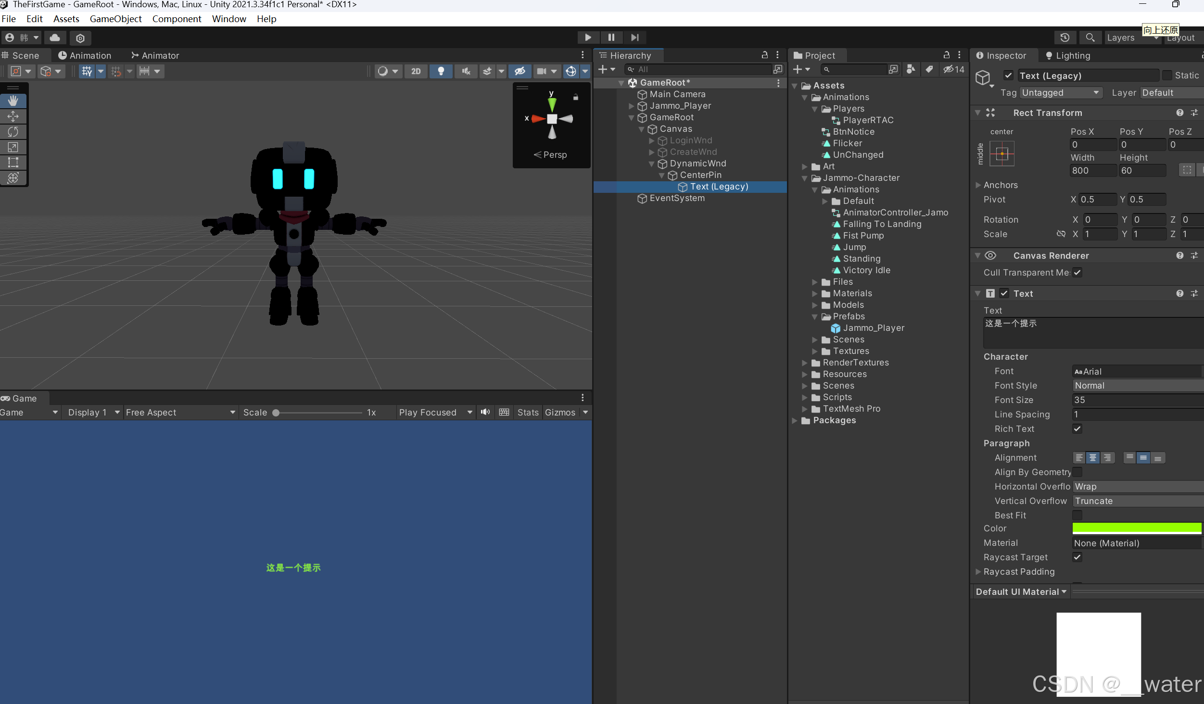Click the Step frame button

tap(635, 37)
